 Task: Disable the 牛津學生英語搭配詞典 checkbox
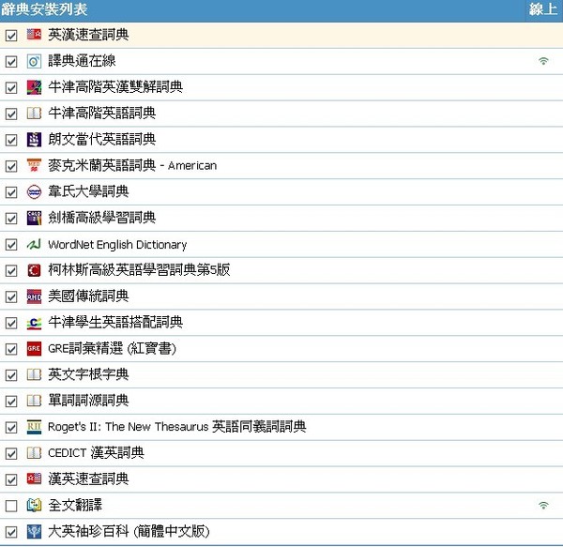11,323
